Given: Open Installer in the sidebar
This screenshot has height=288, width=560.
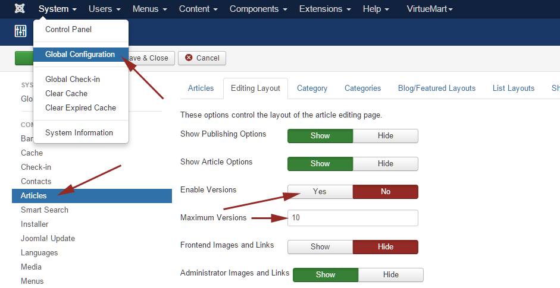Looking at the screenshot, I should pyautogui.click(x=35, y=224).
